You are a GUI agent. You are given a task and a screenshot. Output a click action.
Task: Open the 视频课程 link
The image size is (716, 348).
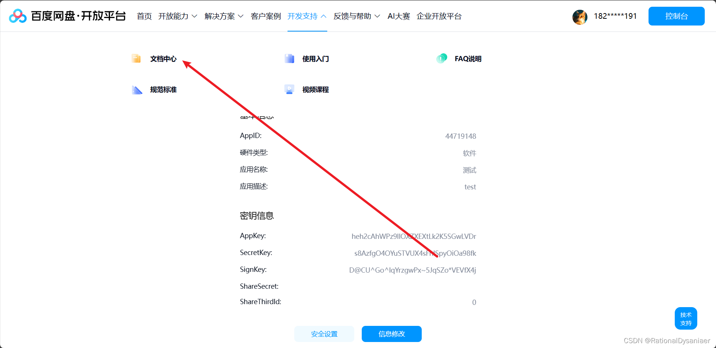(x=316, y=90)
